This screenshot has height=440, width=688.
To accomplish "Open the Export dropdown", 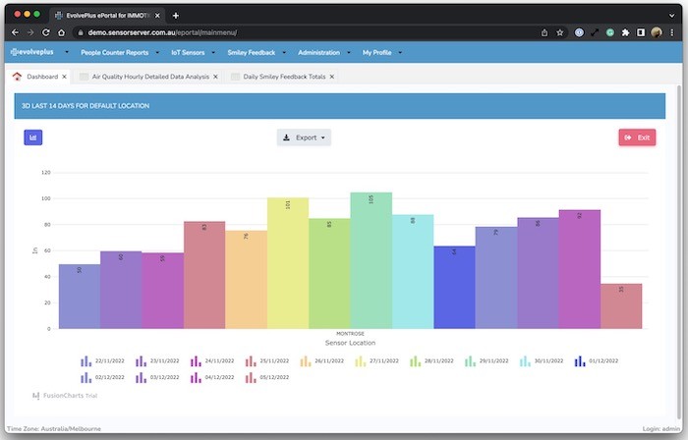I will 304,137.
